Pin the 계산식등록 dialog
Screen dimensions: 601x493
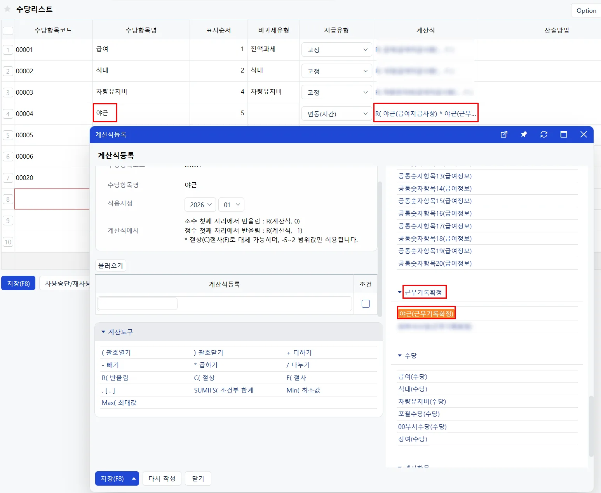point(524,135)
